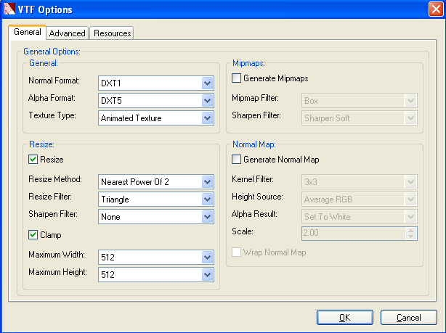Enable Generate Mipmaps option
Image resolution: width=446 pixels, height=333 pixels.
click(236, 78)
